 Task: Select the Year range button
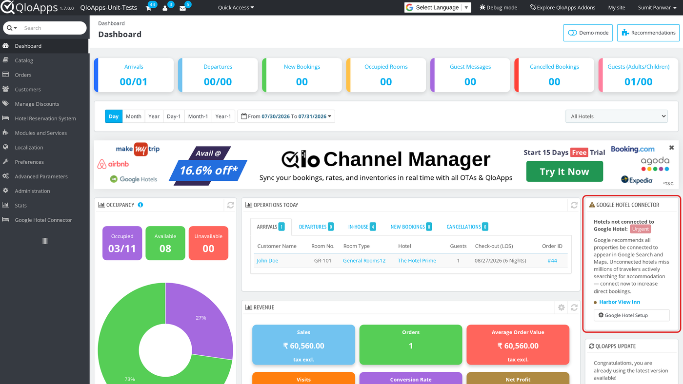pyautogui.click(x=154, y=116)
